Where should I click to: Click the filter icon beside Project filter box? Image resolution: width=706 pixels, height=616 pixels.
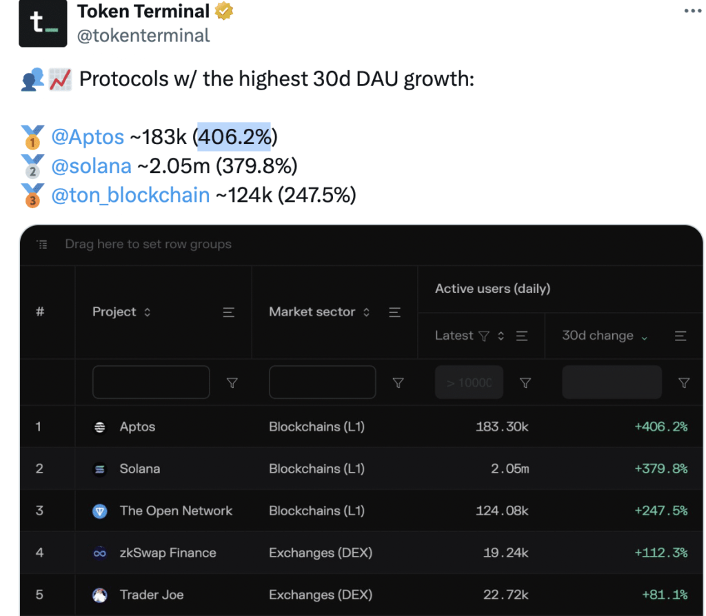coord(232,383)
